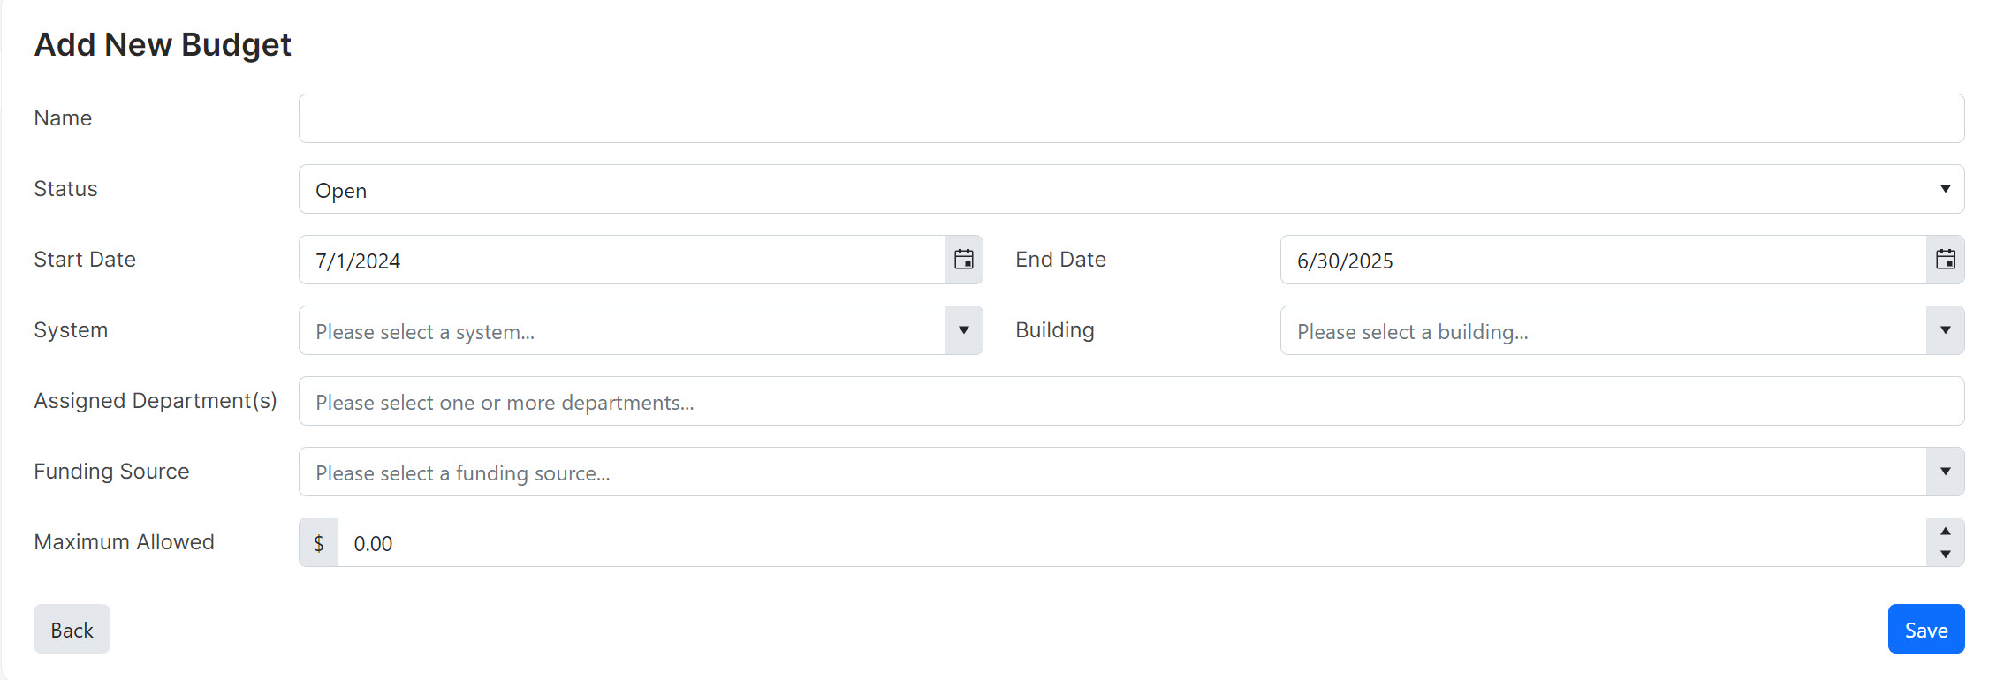Decrease Maximum Allowed with down arrow
The width and height of the screenshot is (1989, 680).
(x=1946, y=555)
